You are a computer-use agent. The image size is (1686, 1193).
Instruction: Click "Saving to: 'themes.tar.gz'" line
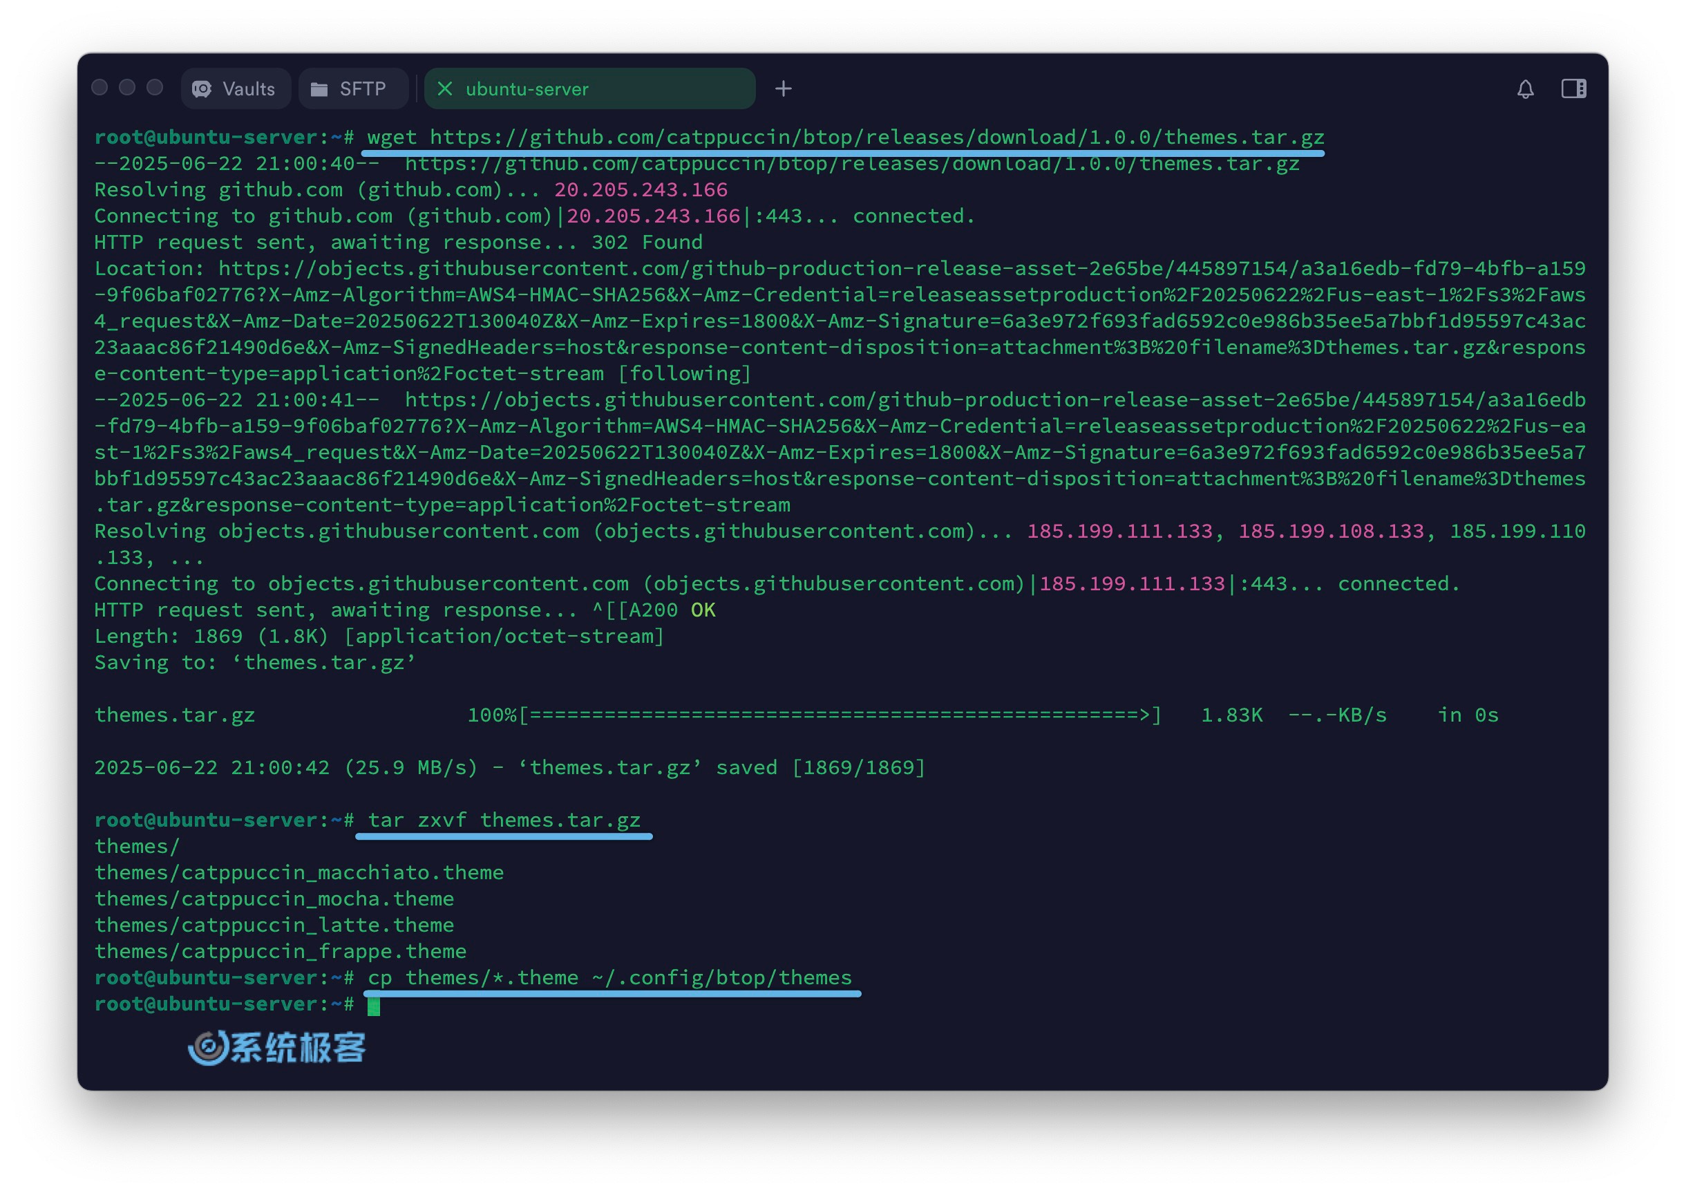tap(255, 663)
